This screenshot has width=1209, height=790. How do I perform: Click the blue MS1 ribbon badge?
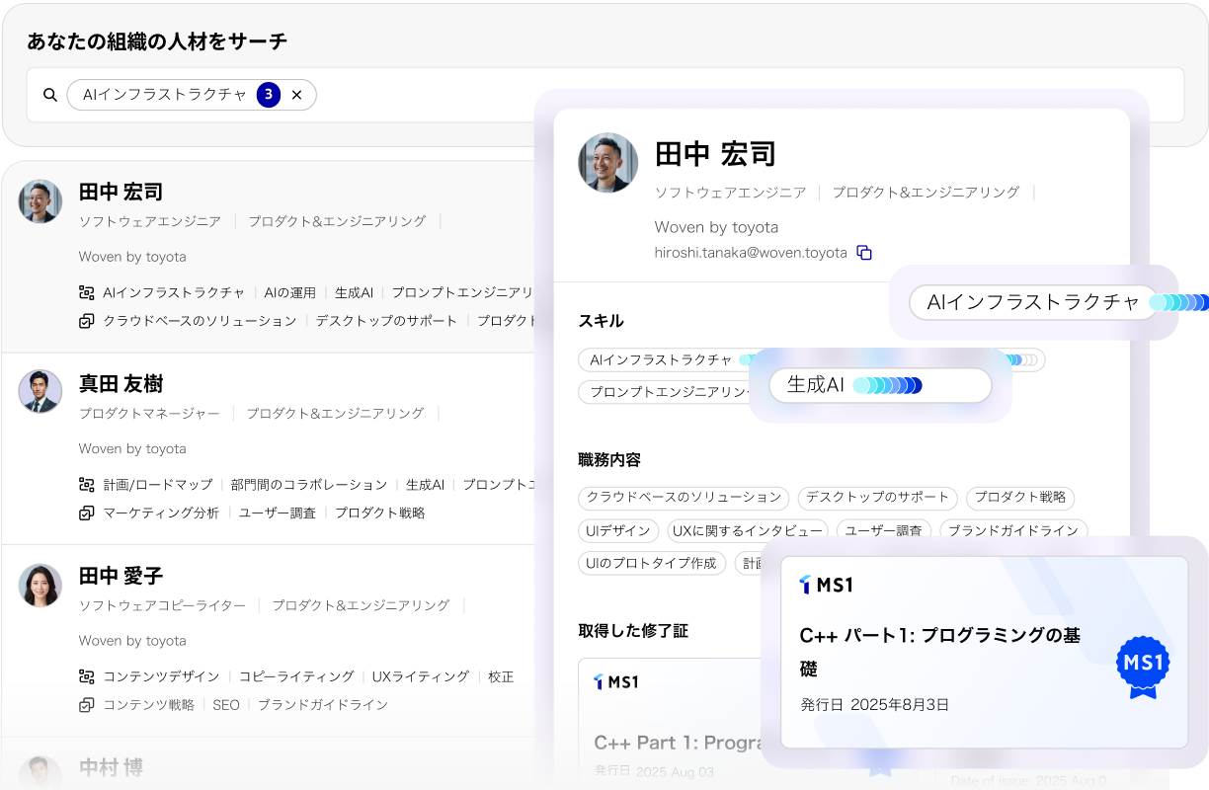coord(1143,668)
